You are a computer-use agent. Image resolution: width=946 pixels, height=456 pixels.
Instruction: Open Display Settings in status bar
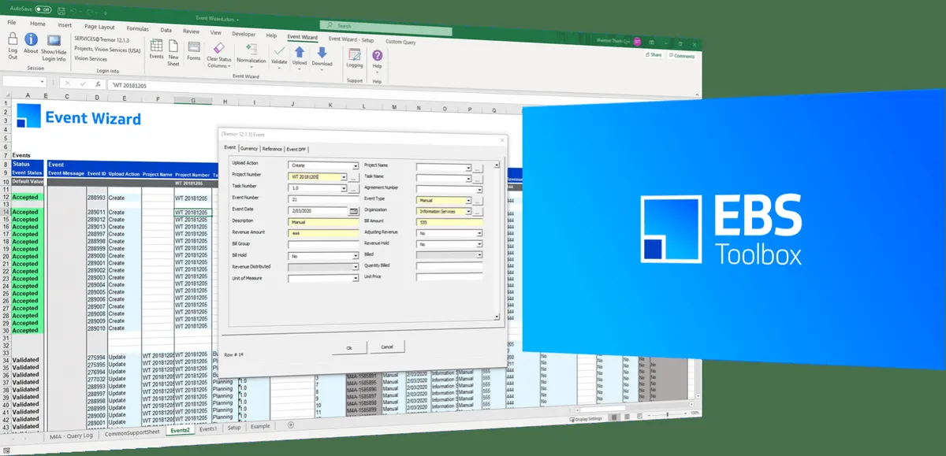[x=584, y=419]
